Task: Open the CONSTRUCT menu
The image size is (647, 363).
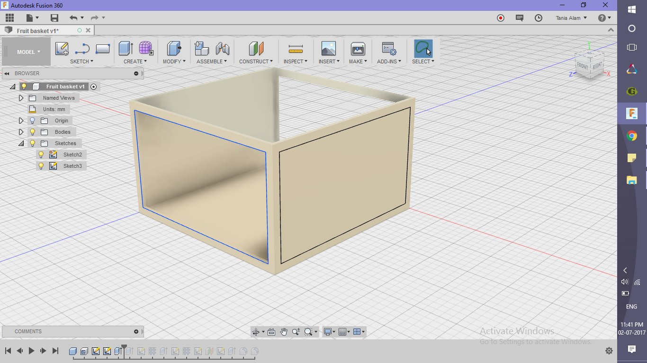Action: tap(256, 61)
